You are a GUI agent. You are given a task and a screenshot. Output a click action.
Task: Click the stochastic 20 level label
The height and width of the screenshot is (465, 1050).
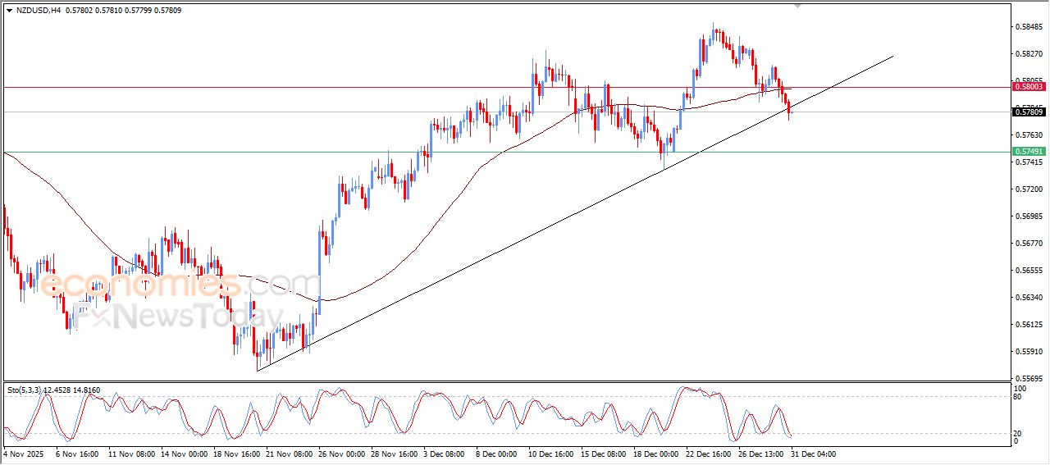point(1020,433)
